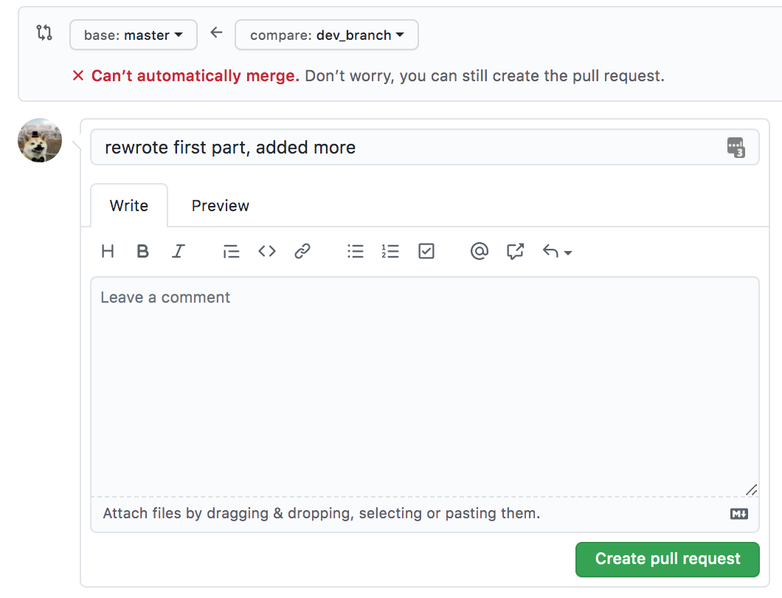Viewport: 782px width, 598px height.
Task: Insert a numbered list
Action: [x=390, y=252]
